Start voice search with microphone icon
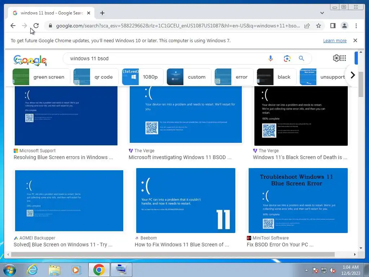 tap(271, 58)
